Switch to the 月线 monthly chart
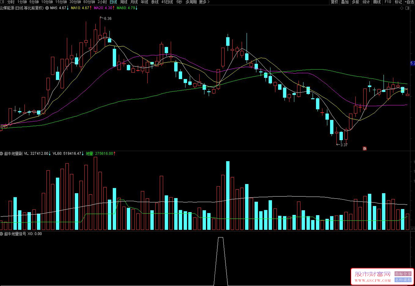 tap(134, 2)
